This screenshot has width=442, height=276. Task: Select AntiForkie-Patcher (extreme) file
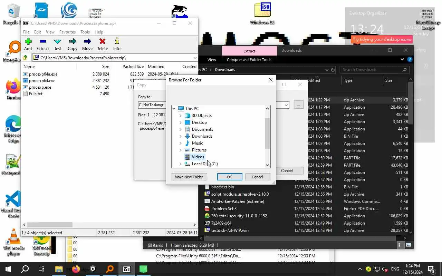point(238,201)
